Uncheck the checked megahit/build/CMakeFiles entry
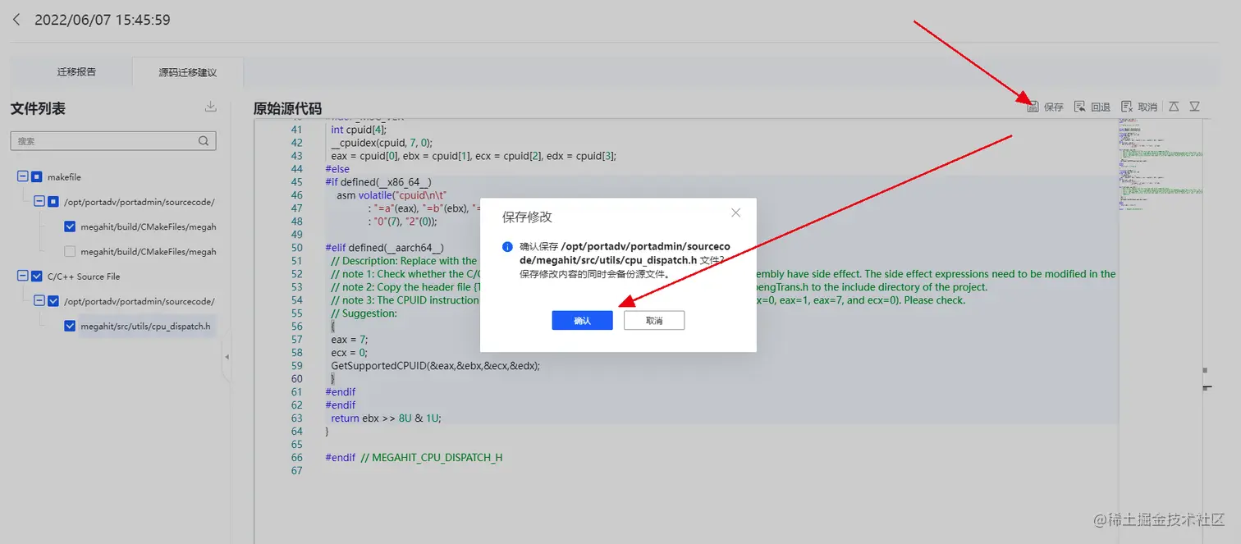The width and height of the screenshot is (1241, 544). coord(70,226)
